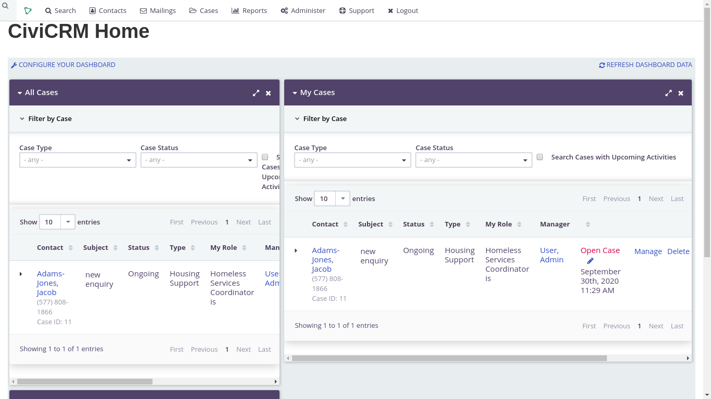Open the Contacts menu
The image size is (711, 399).
pos(108,10)
